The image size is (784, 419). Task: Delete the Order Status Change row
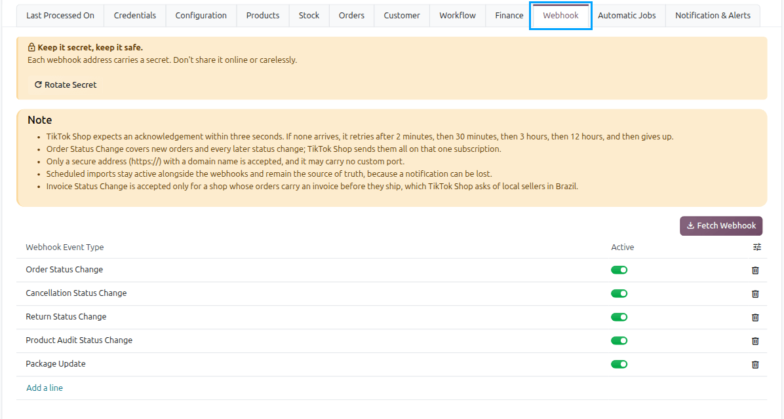(x=755, y=270)
